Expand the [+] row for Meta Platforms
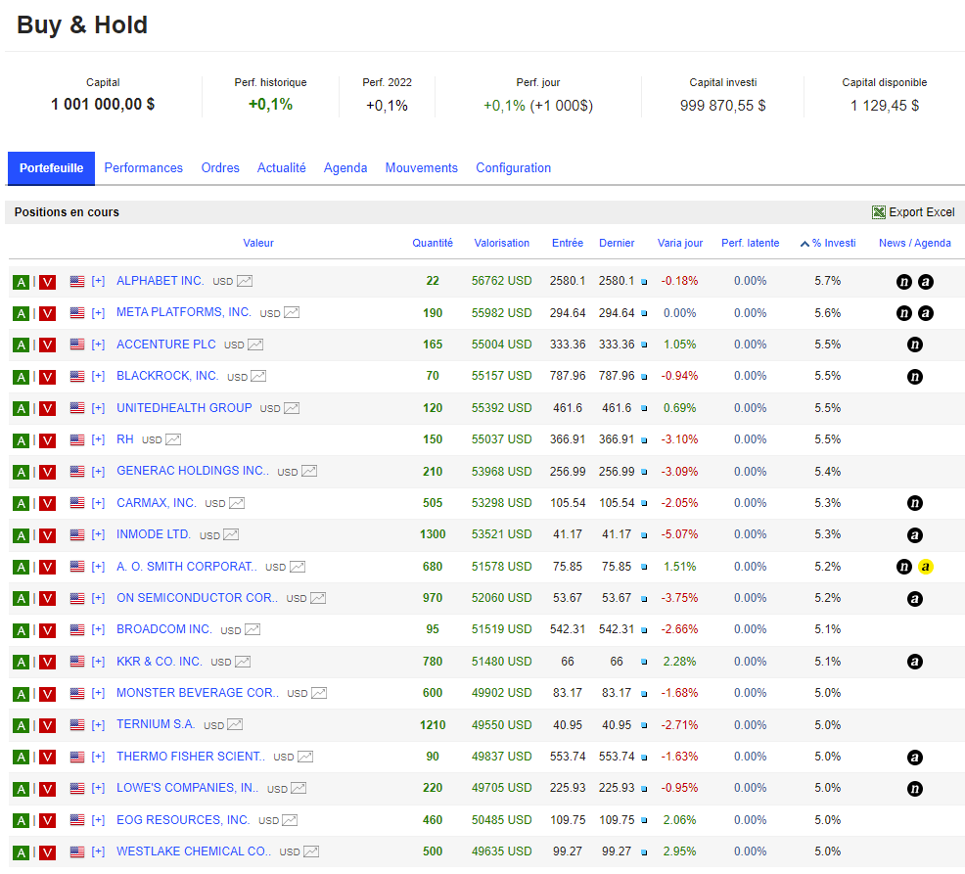Viewport: 965px width, 874px height. (98, 313)
